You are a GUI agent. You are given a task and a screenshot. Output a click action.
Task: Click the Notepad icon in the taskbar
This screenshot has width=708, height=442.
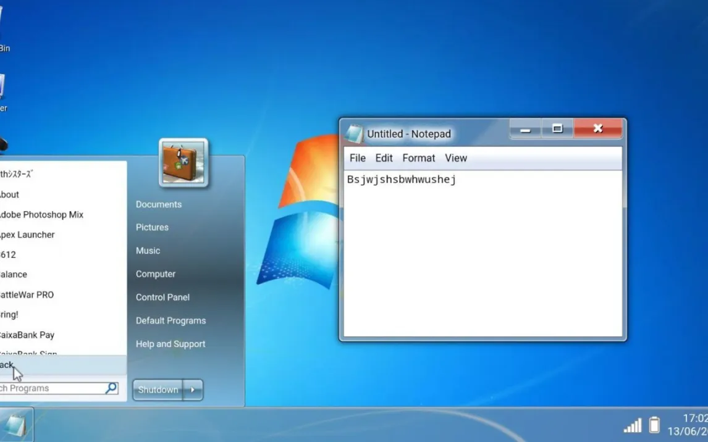[x=15, y=425]
